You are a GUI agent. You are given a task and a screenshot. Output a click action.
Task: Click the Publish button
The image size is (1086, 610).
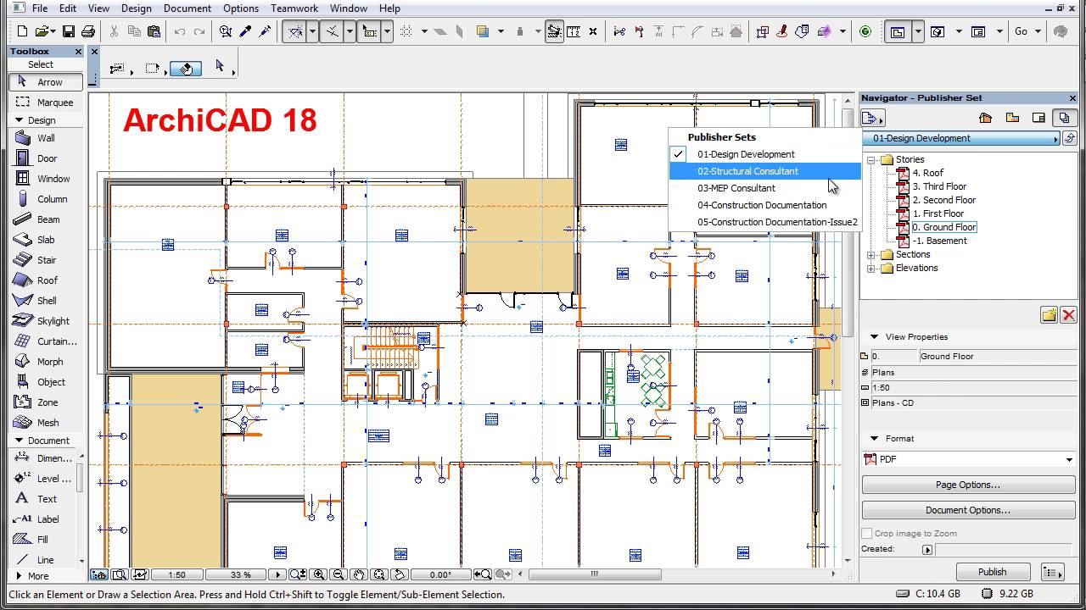(993, 572)
